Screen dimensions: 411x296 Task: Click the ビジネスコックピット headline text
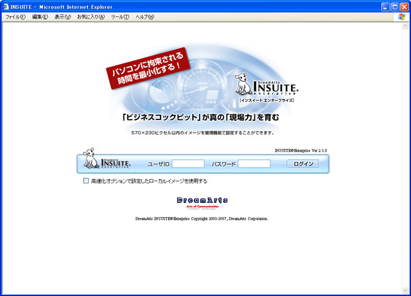[201, 118]
